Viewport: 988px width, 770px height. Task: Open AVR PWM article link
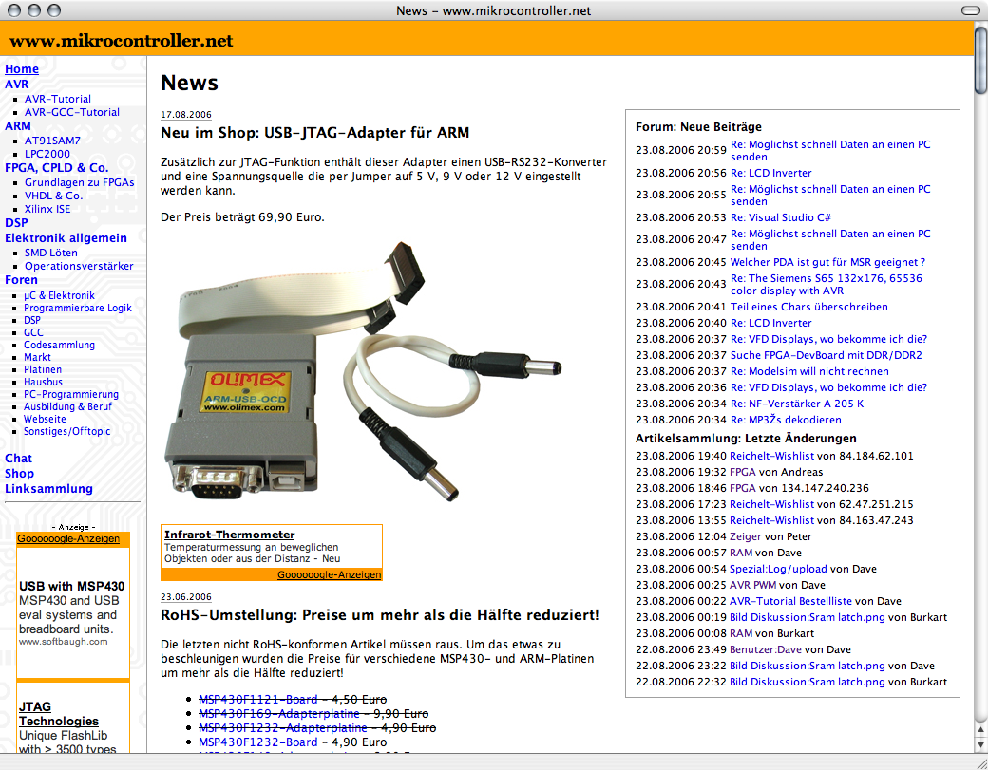752,585
